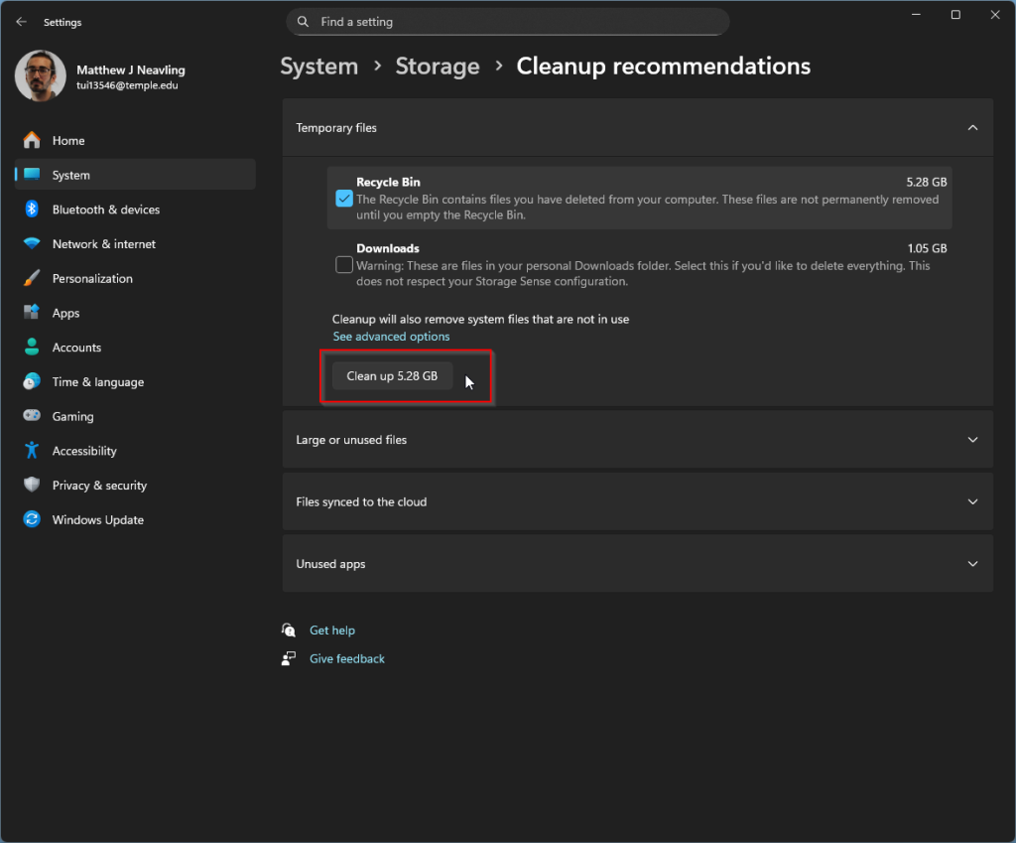Navigate to Storage in the breadcrumb

tap(437, 67)
